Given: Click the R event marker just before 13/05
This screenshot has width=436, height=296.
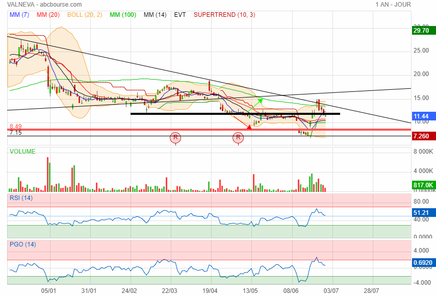Looking at the screenshot, I should [x=238, y=137].
